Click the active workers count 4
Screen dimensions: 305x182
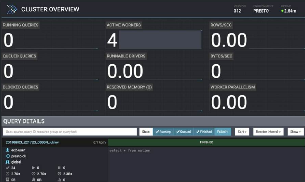coord(112,40)
